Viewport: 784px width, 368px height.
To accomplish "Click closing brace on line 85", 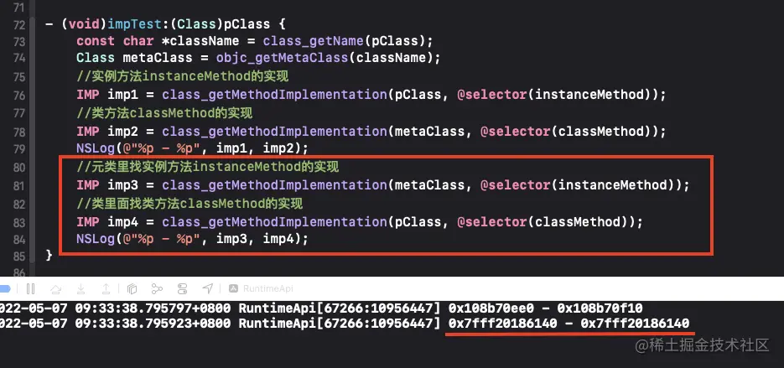I will point(49,256).
